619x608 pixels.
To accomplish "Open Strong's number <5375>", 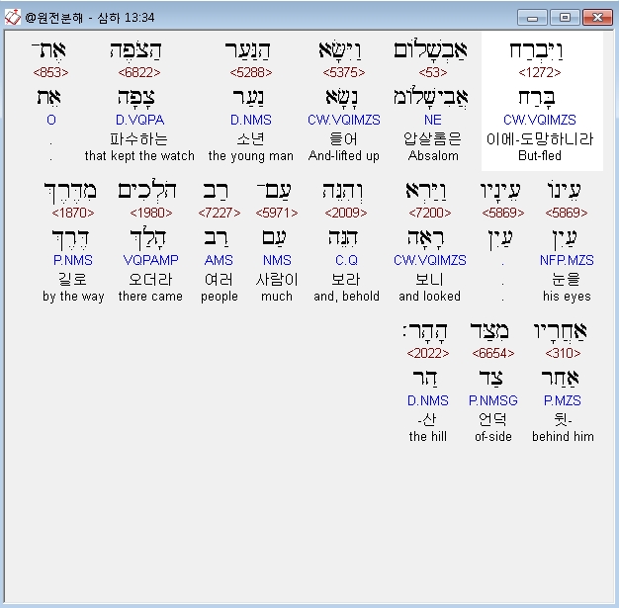I will pos(344,72).
